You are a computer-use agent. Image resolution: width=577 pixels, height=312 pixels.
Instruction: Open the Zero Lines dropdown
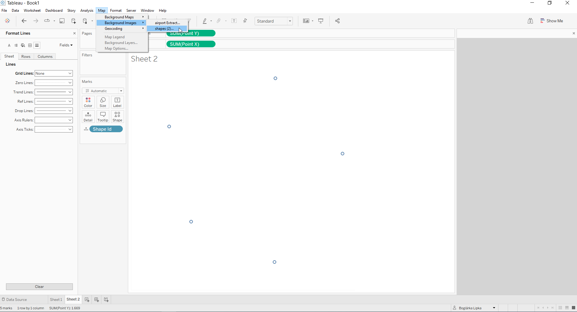point(54,83)
